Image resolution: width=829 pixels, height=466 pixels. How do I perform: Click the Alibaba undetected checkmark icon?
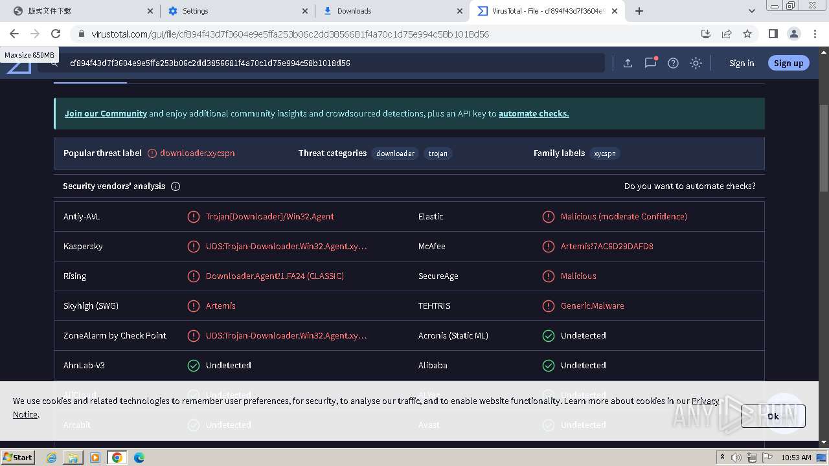coord(549,365)
